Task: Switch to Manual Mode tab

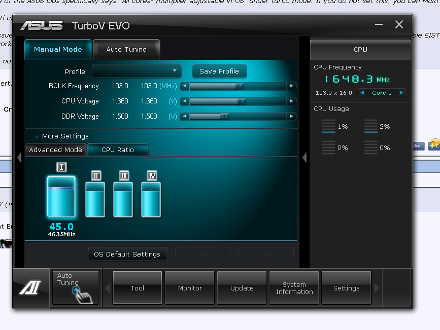Action: pyautogui.click(x=58, y=49)
